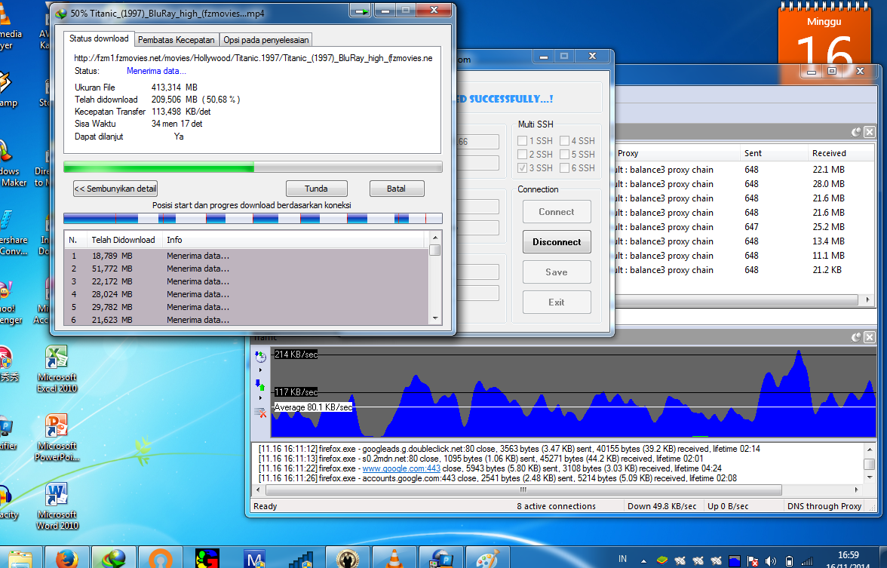This screenshot has height=568, width=887.
Task: Click the Proxifier log horizontal scrollbar
Action: click(523, 490)
